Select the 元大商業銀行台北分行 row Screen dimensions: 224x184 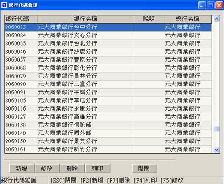(108, 43)
